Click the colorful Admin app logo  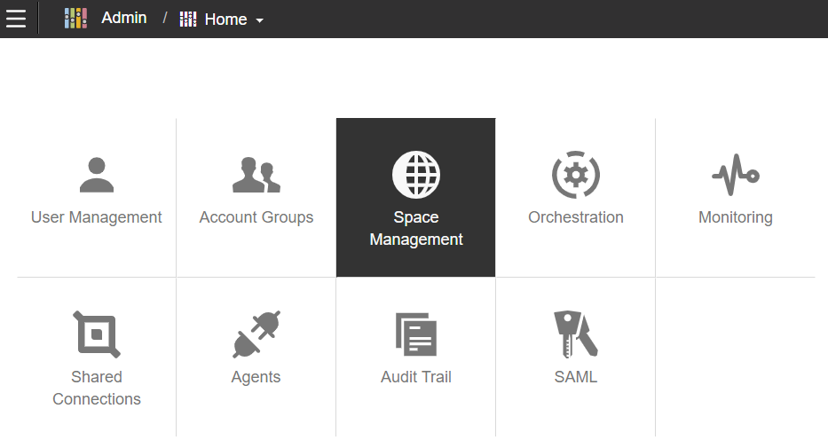[75, 19]
